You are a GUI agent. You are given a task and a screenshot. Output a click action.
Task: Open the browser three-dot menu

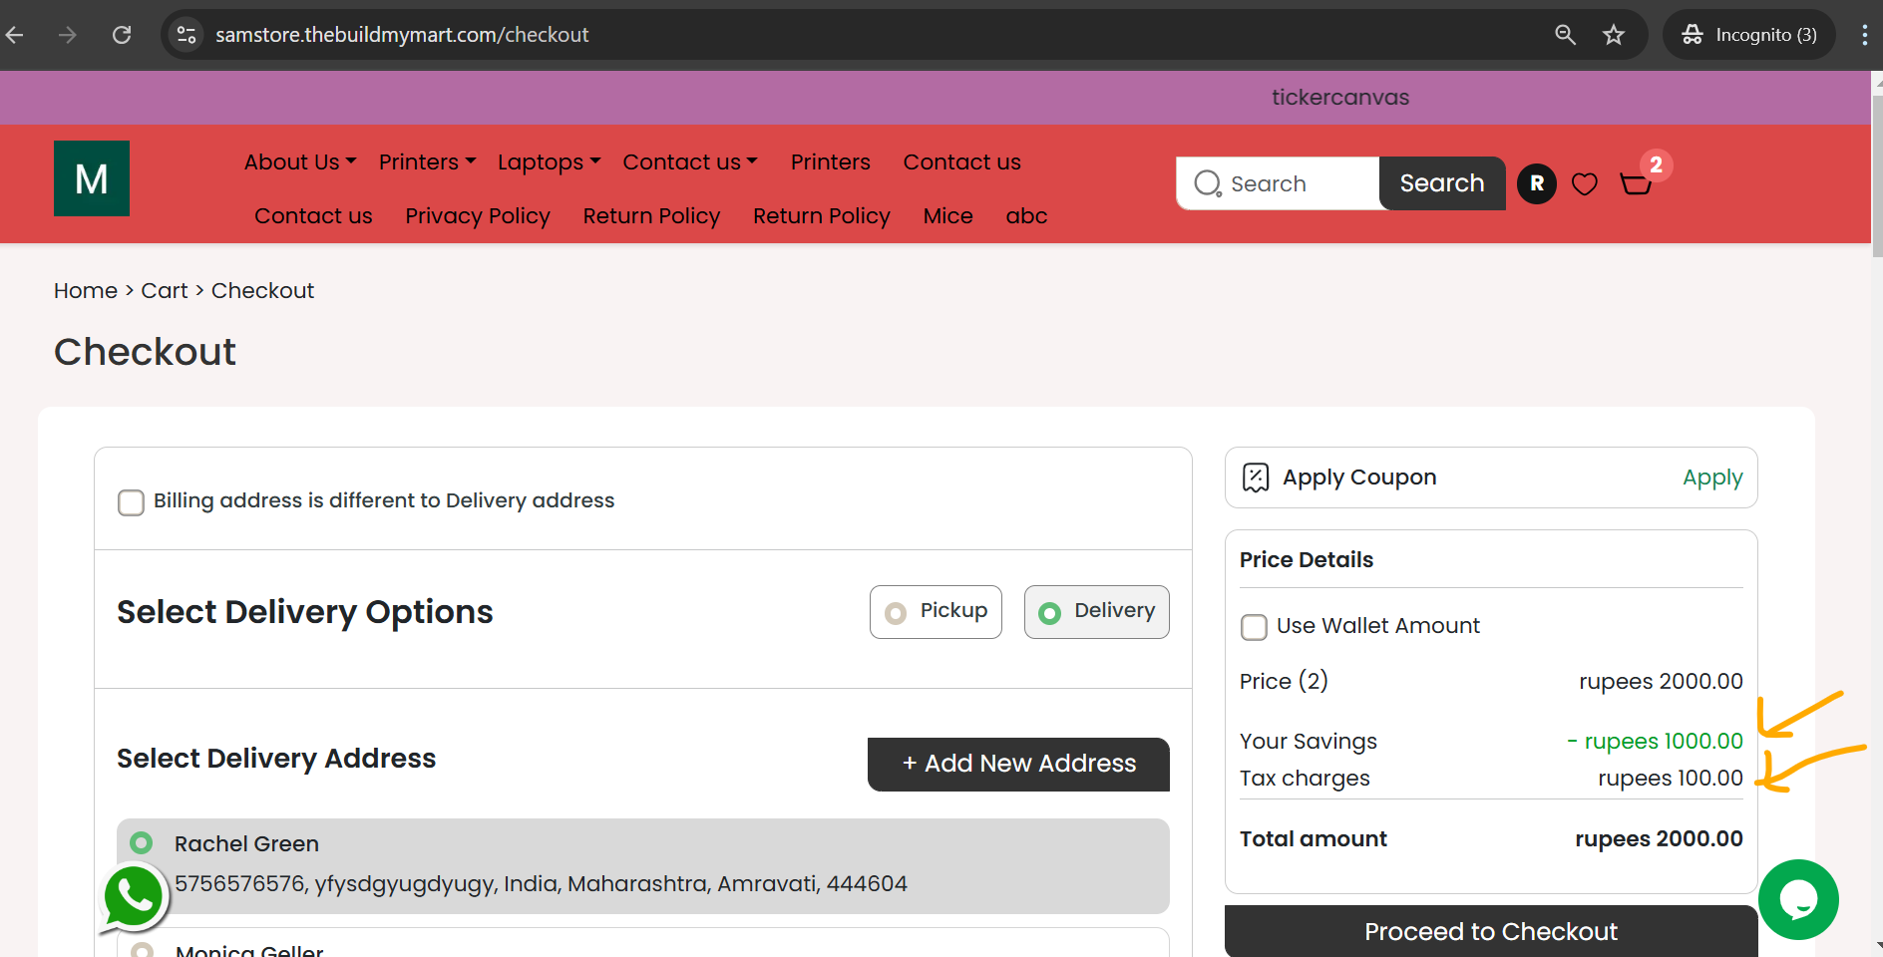[x=1864, y=35]
